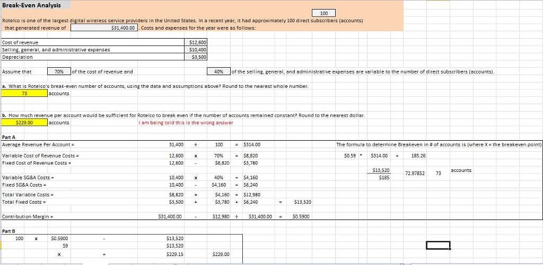Select 'Fixed Cost of Revenue Costs =' label
This screenshot has width=543, height=265.
tap(37, 162)
